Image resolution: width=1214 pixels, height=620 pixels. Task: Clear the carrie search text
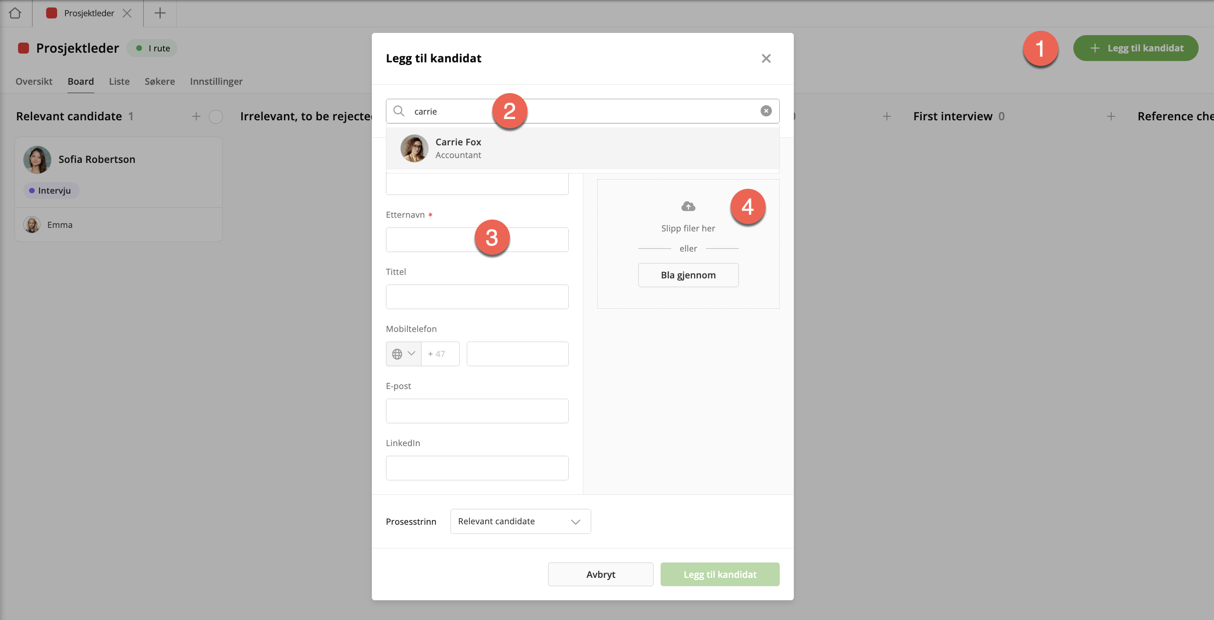[x=766, y=111]
